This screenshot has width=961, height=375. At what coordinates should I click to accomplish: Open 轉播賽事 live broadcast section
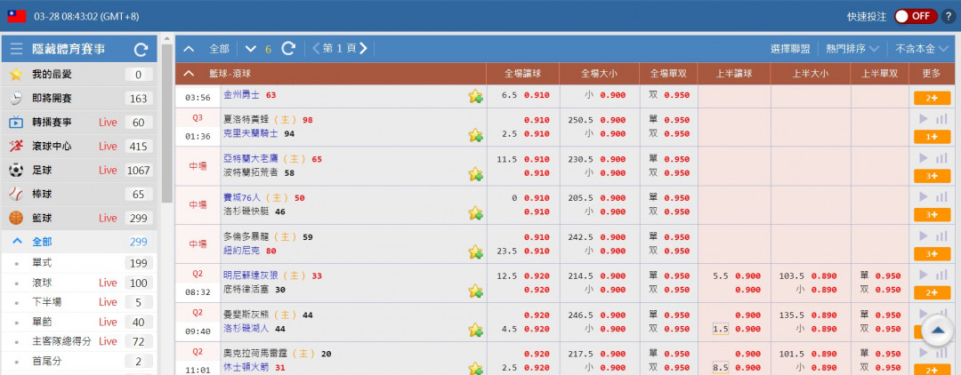coord(78,123)
